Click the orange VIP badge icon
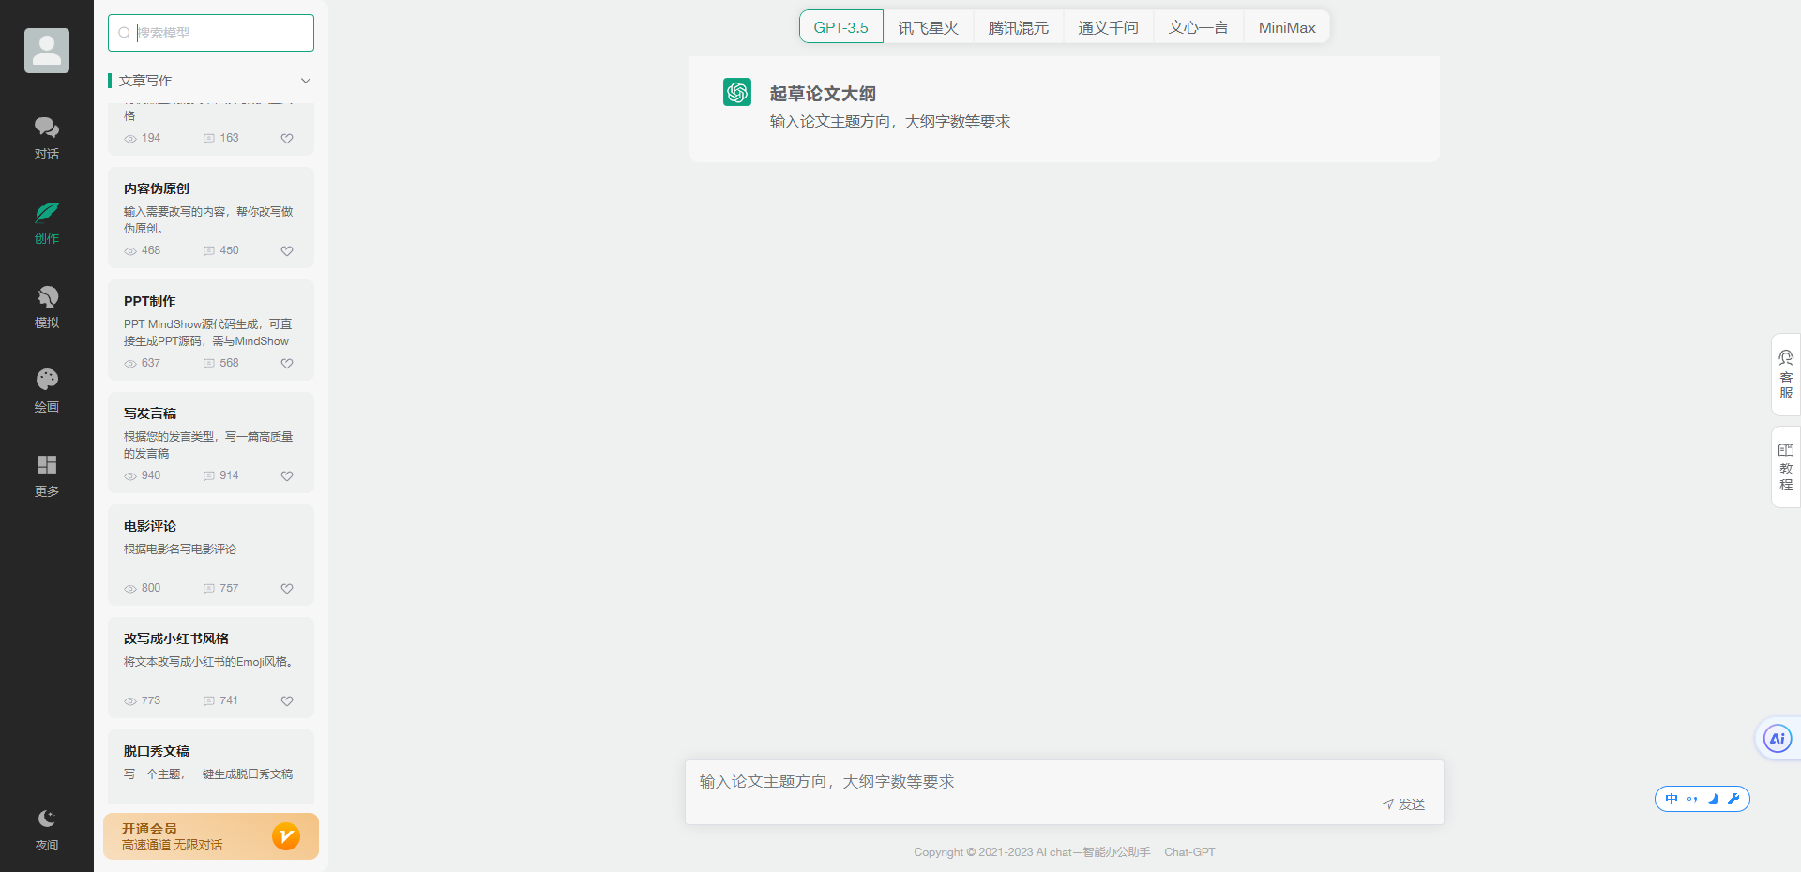 (286, 835)
